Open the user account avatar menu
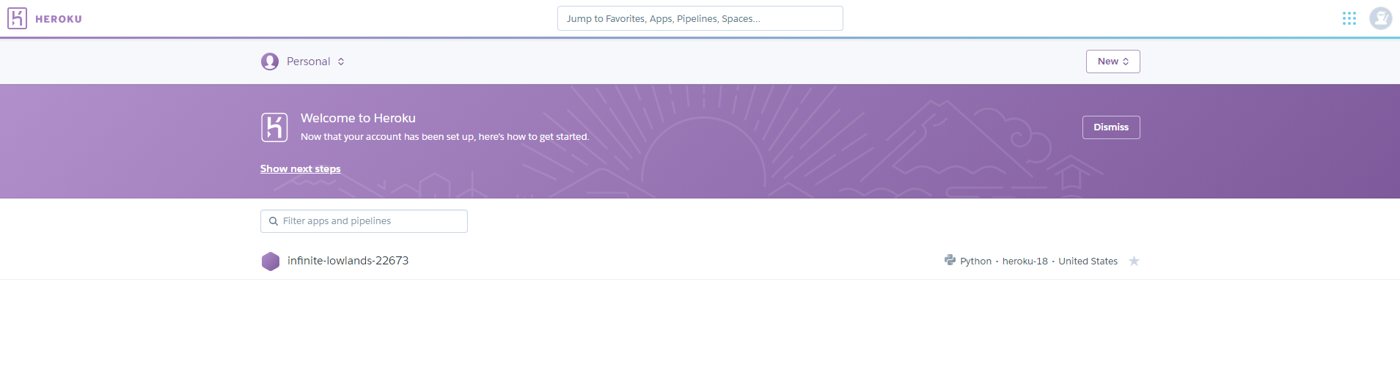The width and height of the screenshot is (1400, 386). tap(1380, 18)
